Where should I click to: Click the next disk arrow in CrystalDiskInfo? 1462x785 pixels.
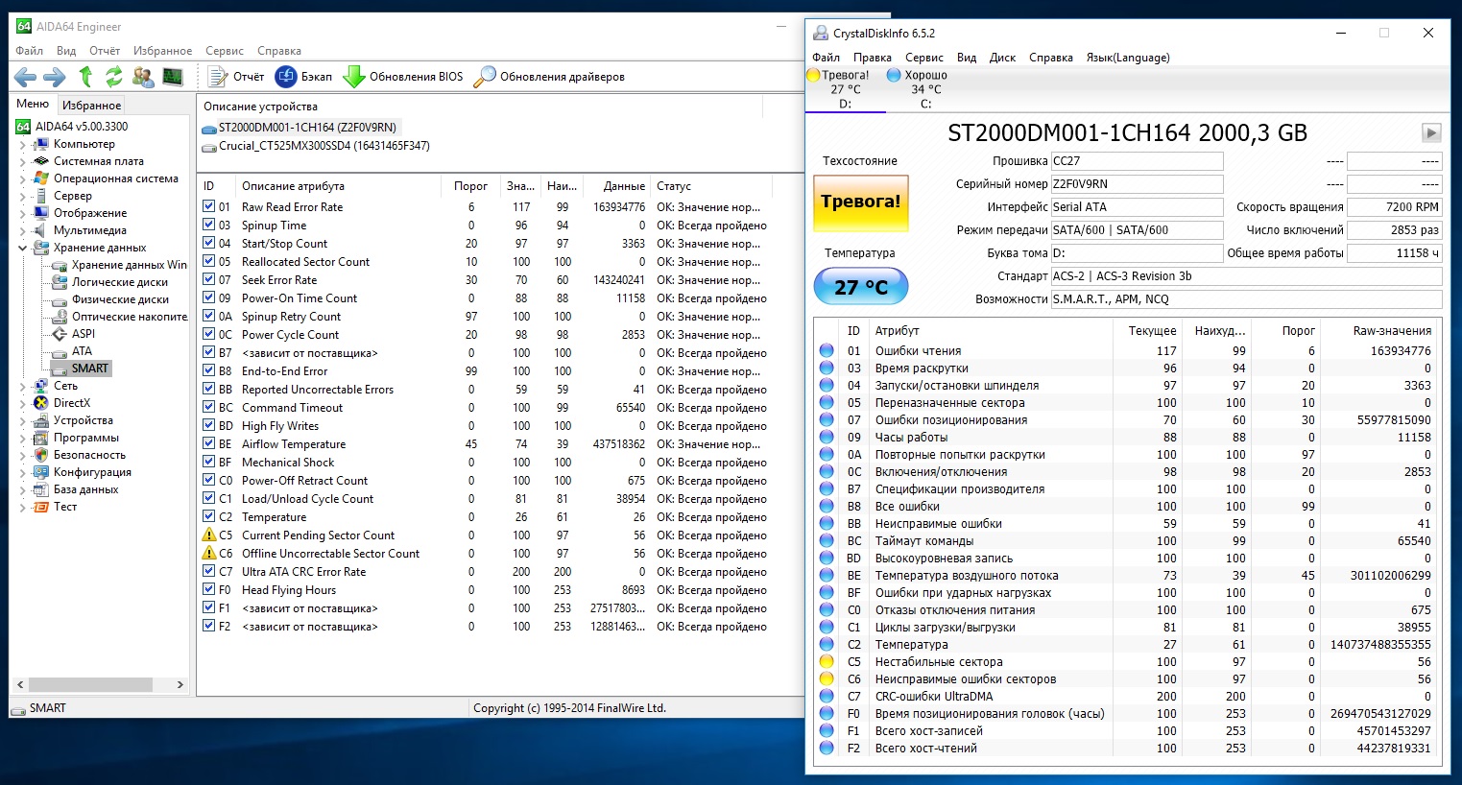click(x=1431, y=133)
